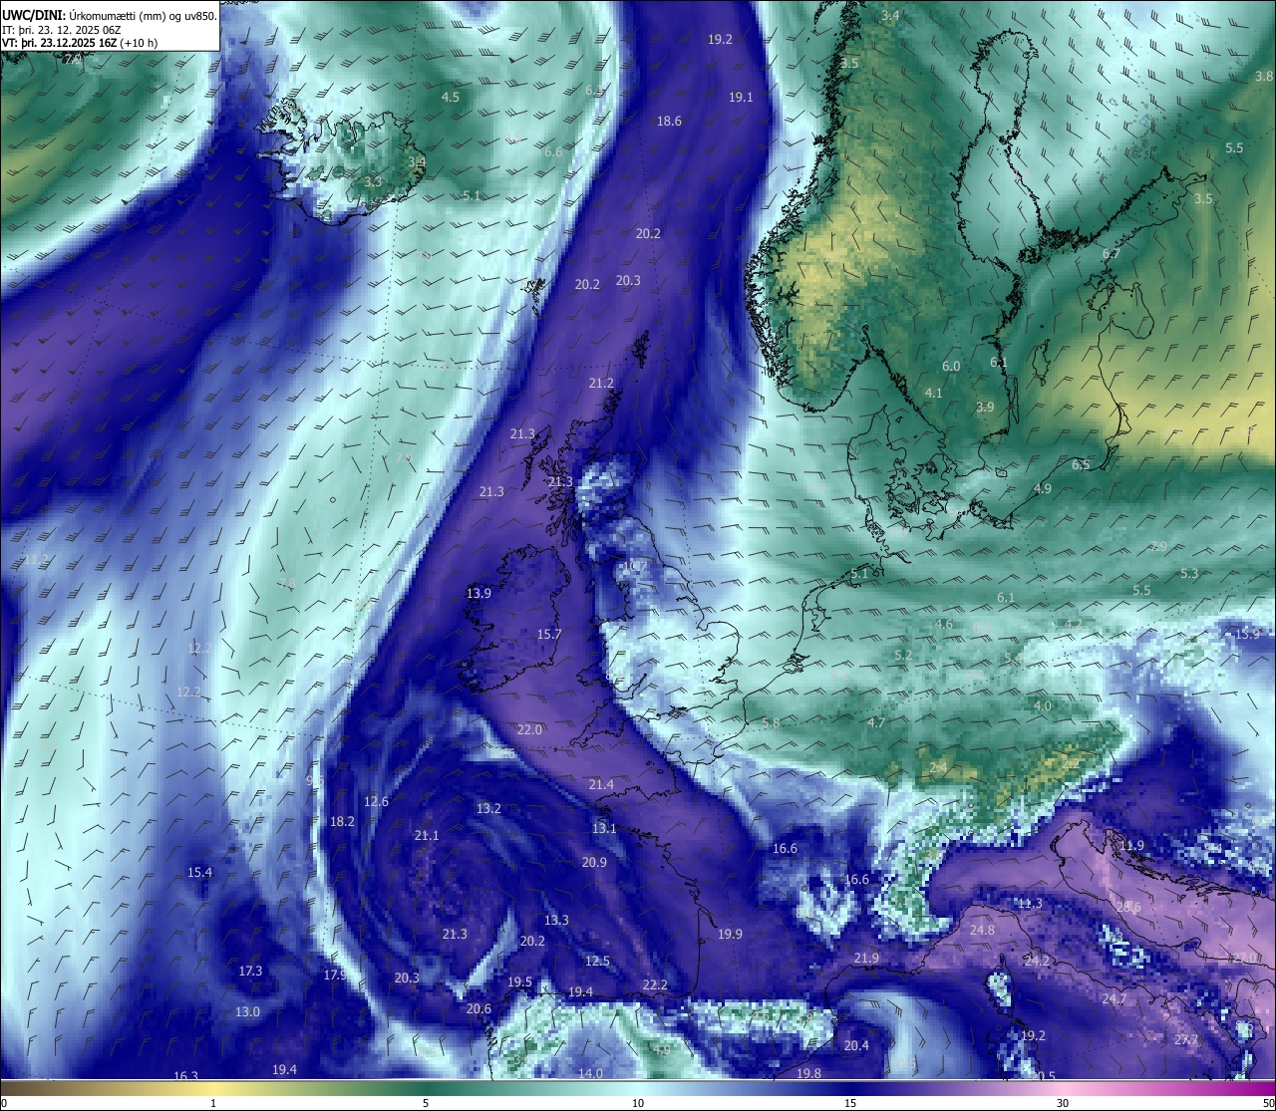Click the 12.6 value on the map
Screen dimensions: 1276x1111
(376, 802)
